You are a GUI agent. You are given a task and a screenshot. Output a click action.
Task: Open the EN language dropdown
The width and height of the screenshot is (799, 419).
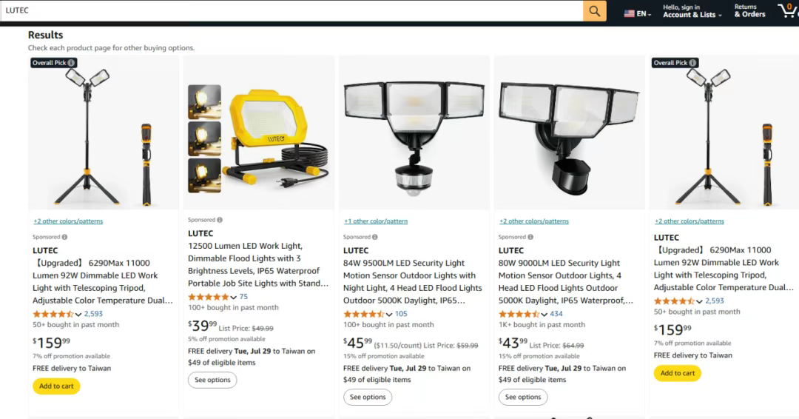click(x=644, y=13)
